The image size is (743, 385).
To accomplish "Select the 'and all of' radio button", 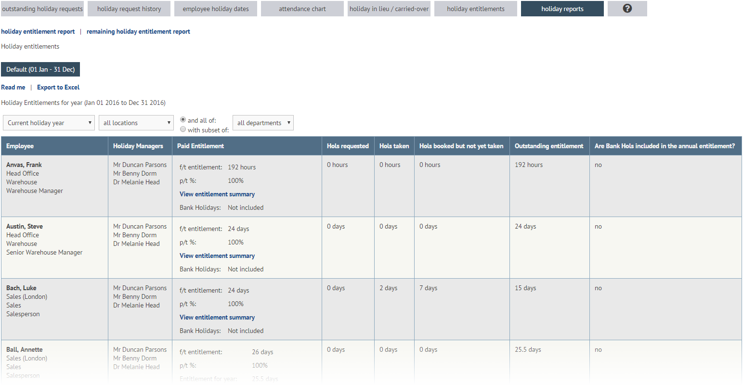I will coord(183,120).
